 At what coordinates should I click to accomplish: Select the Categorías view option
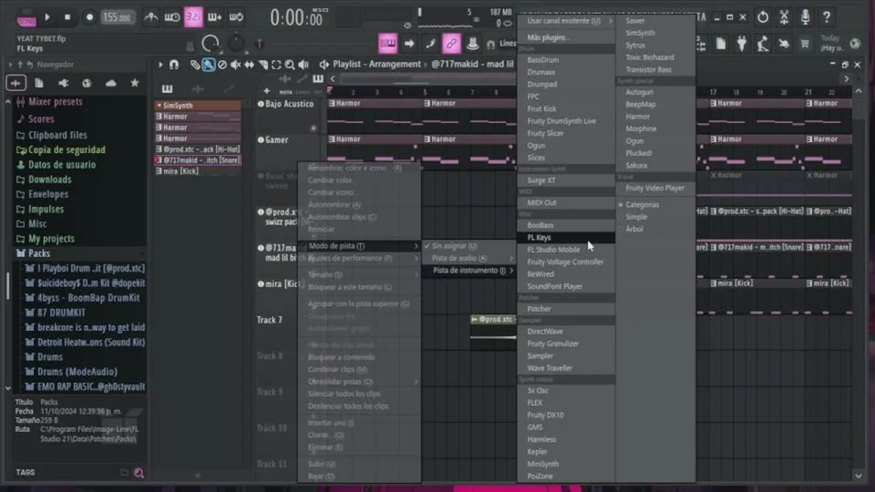(x=642, y=205)
